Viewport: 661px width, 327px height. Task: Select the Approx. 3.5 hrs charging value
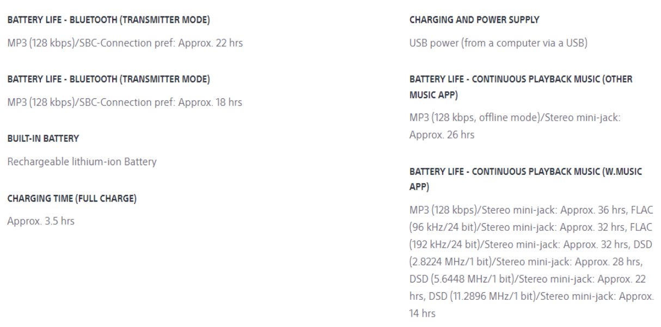pos(41,221)
